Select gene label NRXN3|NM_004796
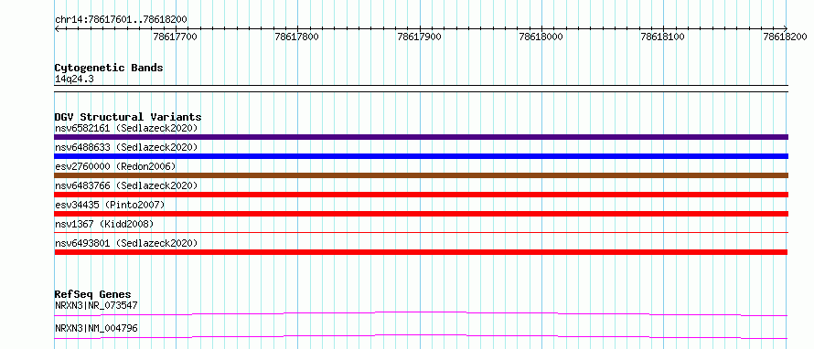 coord(96,328)
